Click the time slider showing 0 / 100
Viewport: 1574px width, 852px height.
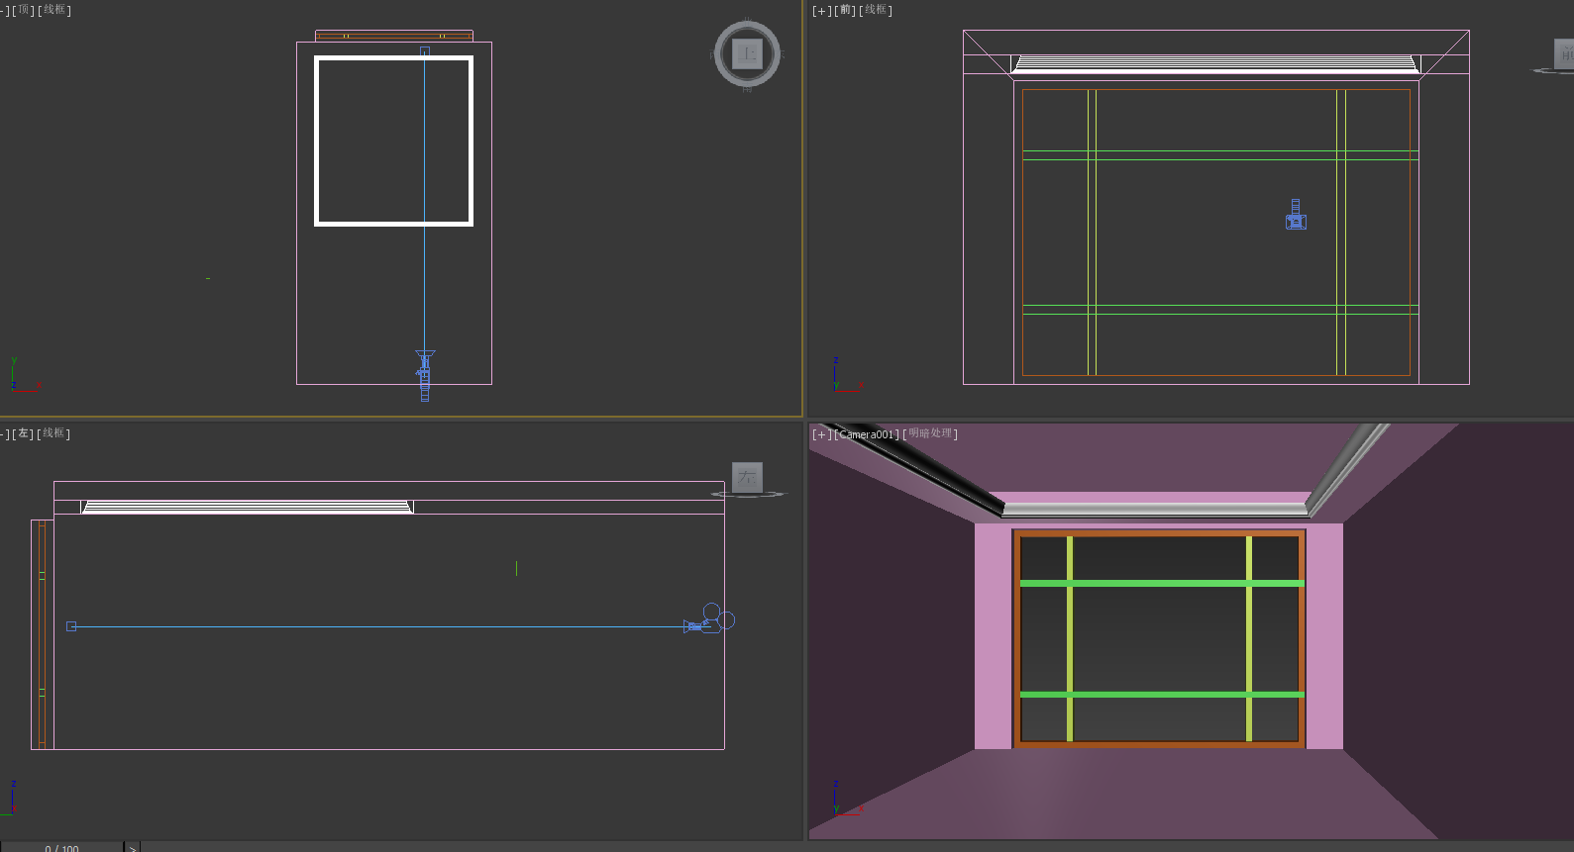(61, 847)
